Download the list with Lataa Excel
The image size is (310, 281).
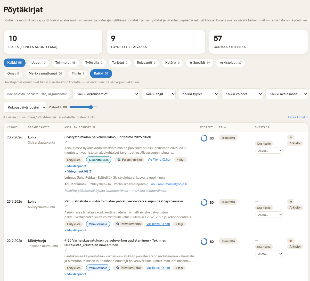pyautogui.click(x=298, y=117)
